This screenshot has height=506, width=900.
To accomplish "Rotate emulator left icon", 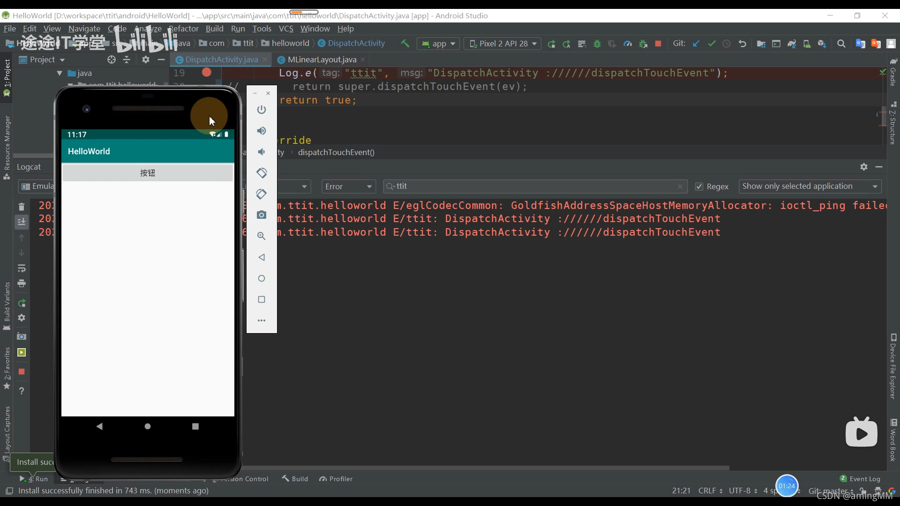I will pyautogui.click(x=262, y=173).
